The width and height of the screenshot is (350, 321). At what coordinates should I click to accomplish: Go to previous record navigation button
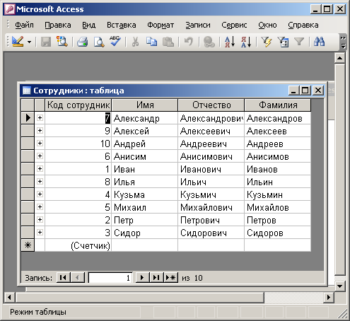78,278
